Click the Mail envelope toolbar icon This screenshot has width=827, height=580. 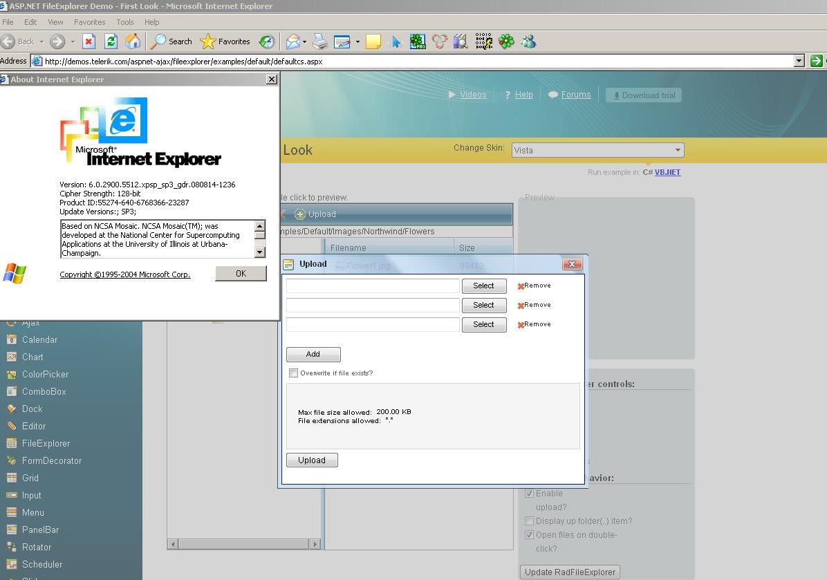coord(292,41)
